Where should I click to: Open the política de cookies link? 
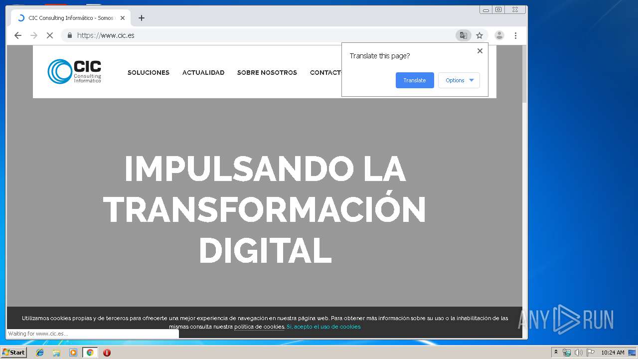coord(259,327)
